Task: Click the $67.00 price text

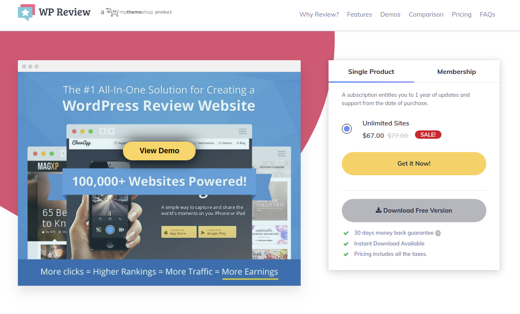Action: (x=373, y=135)
